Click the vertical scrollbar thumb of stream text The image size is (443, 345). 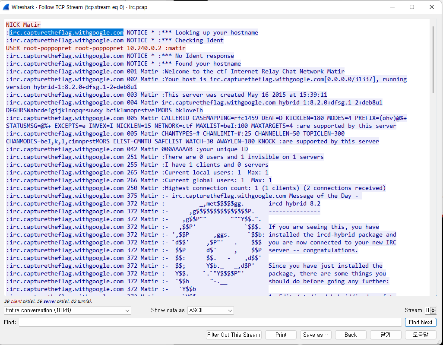(433, 59)
